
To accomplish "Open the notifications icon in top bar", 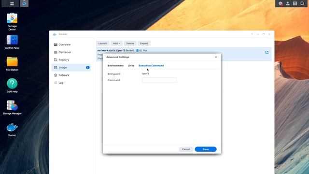I will click(280, 3).
